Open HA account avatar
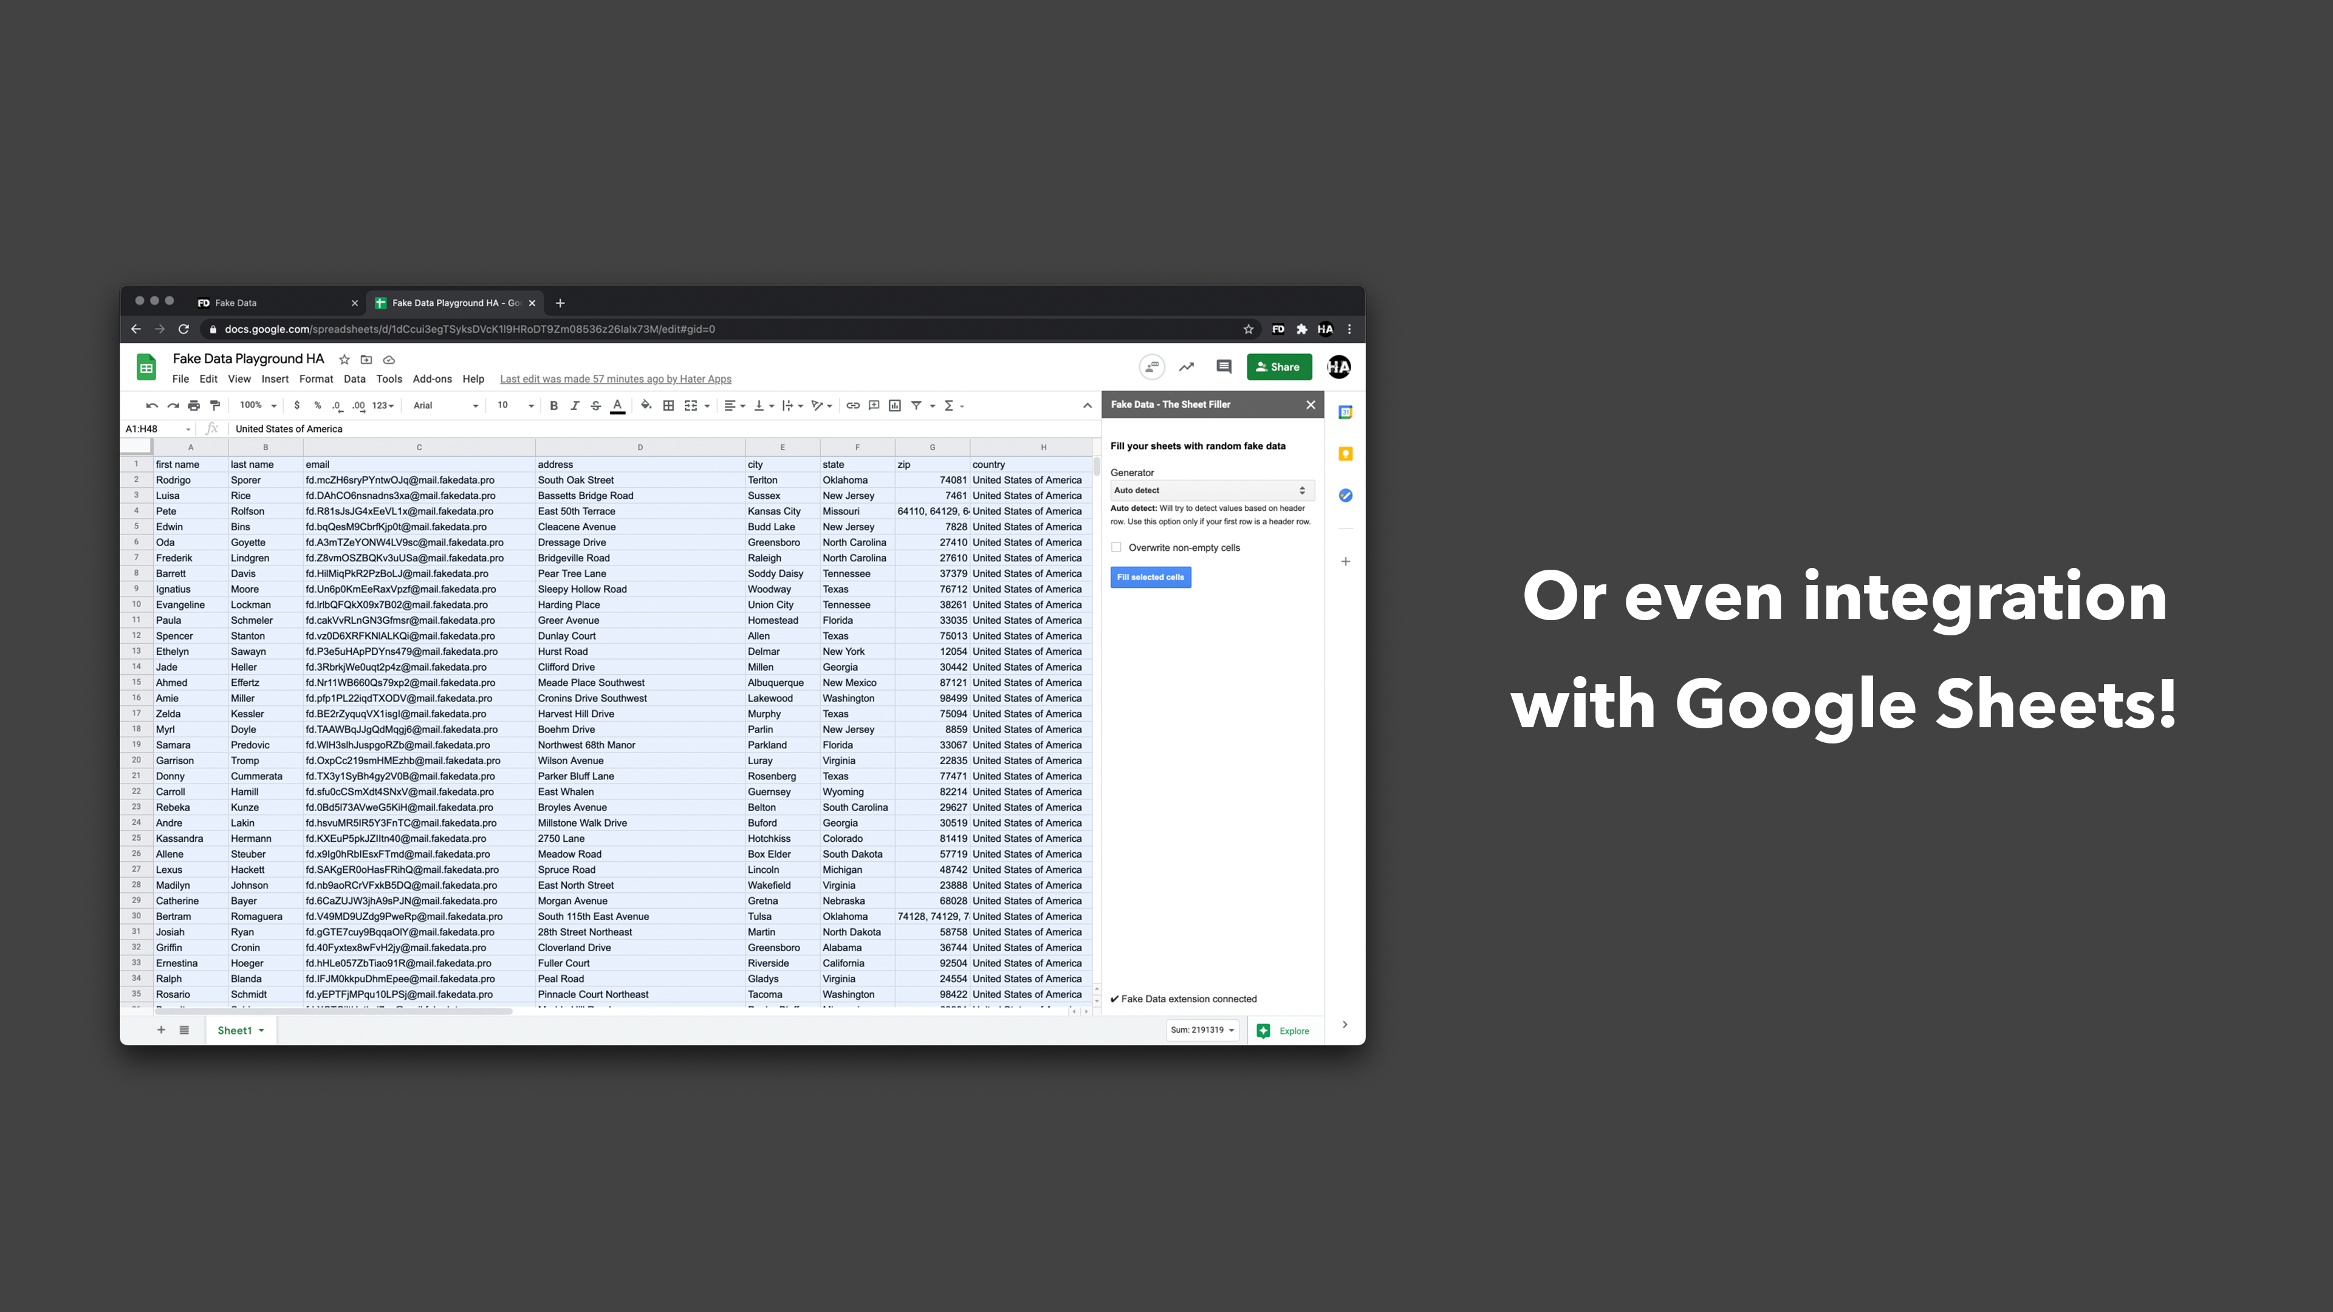This screenshot has width=2333, height=1312. 1338,367
